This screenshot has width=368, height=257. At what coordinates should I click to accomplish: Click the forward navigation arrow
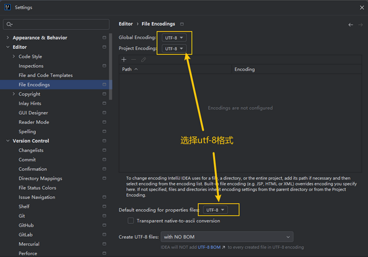[360, 25]
